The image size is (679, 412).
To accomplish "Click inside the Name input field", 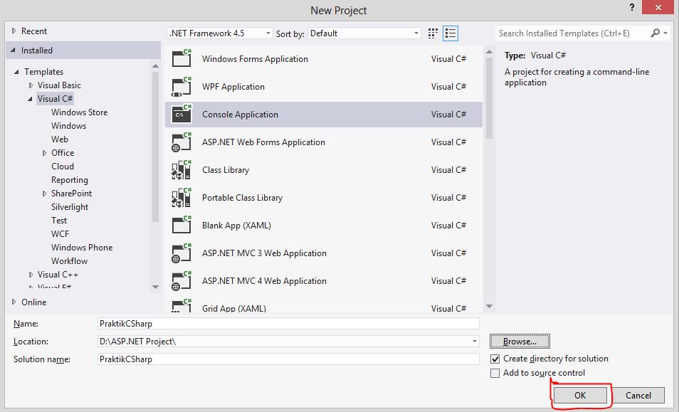I will (285, 323).
